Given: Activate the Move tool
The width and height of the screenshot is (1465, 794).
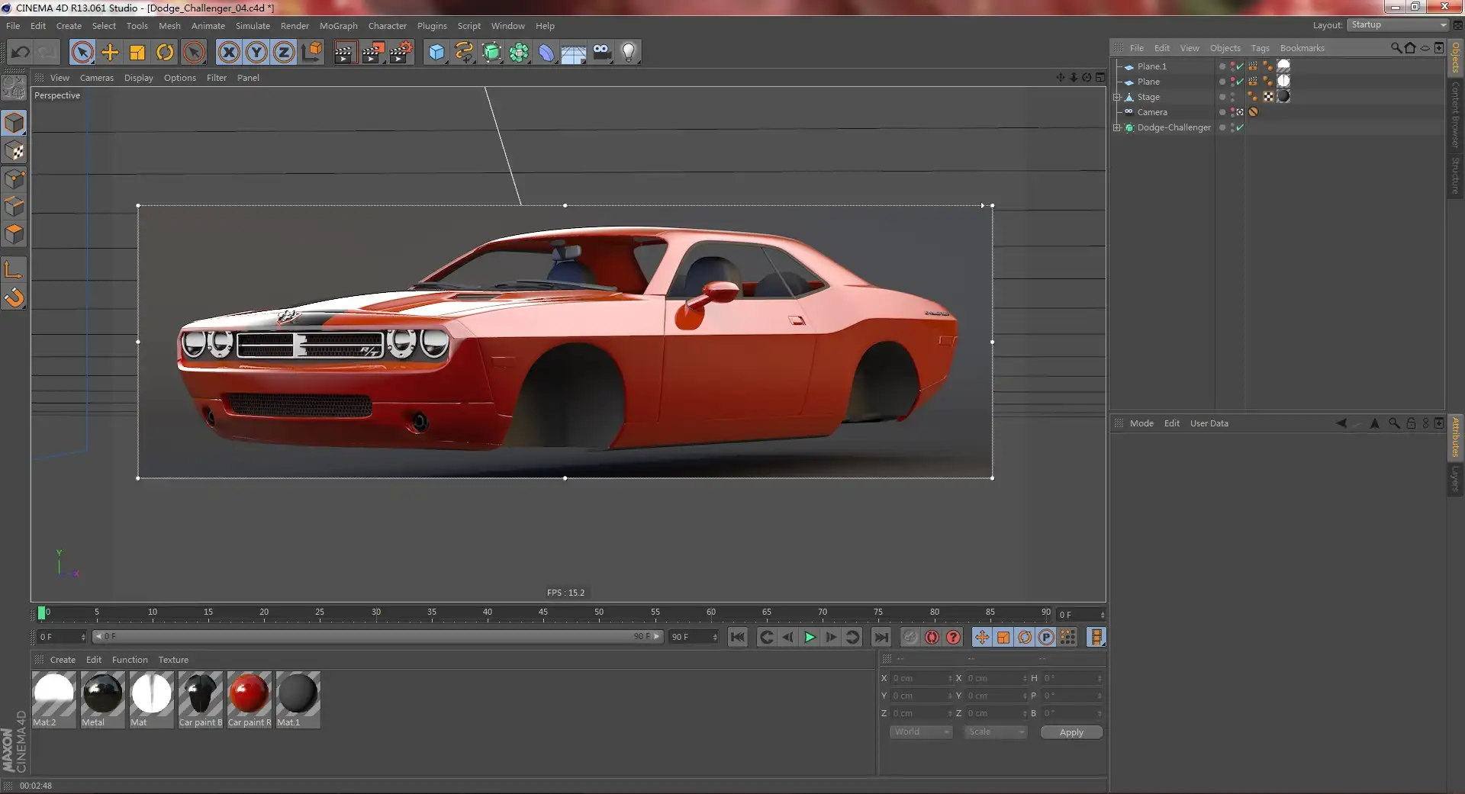Looking at the screenshot, I should [110, 52].
